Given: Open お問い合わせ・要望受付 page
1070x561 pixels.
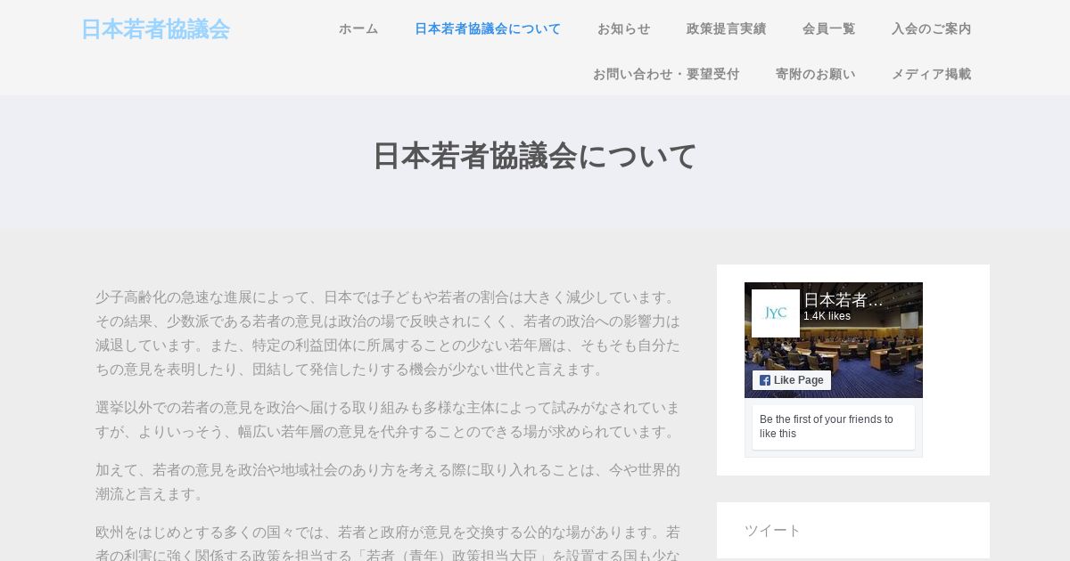Looking at the screenshot, I should pos(666,74).
